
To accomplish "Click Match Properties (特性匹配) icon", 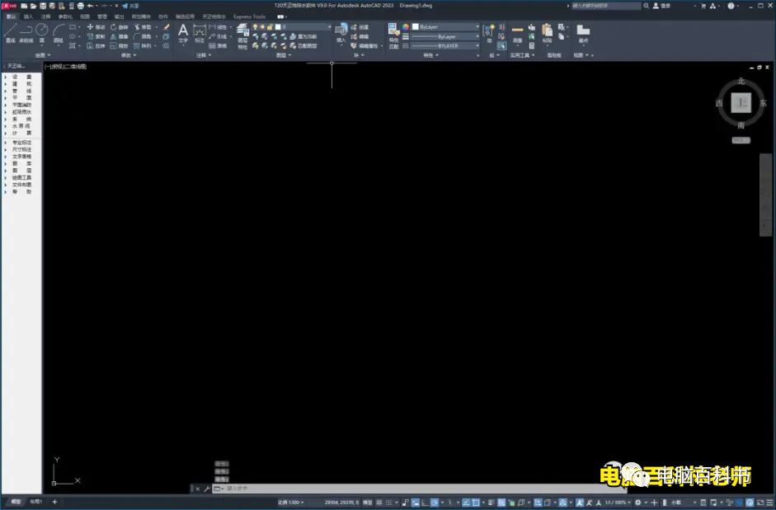I will 393,35.
